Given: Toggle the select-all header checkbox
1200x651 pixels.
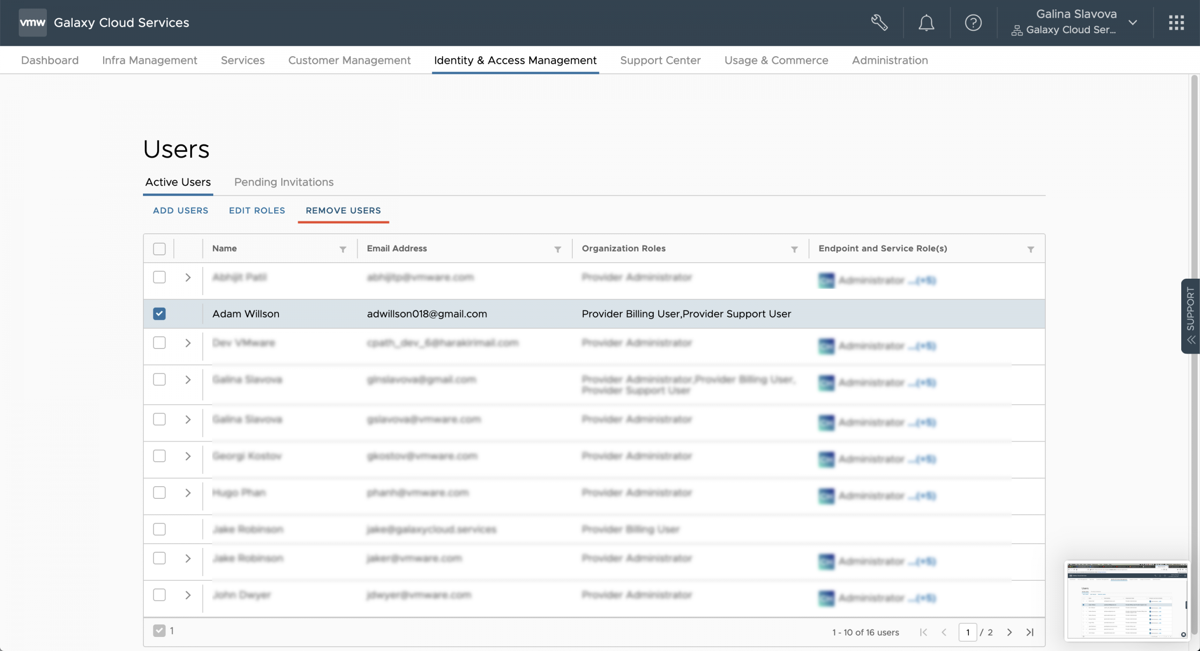Looking at the screenshot, I should [159, 249].
